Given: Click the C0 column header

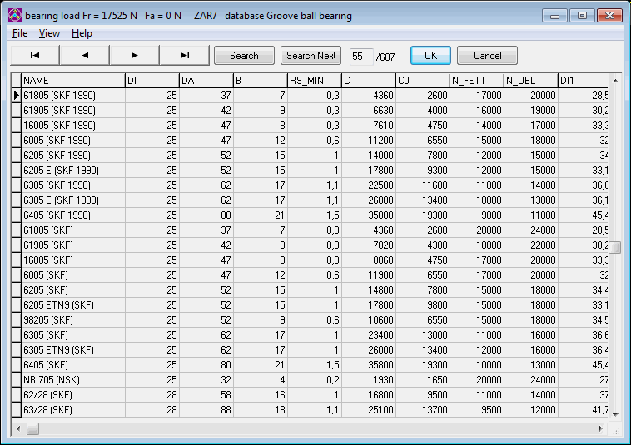Looking at the screenshot, I should (423, 81).
